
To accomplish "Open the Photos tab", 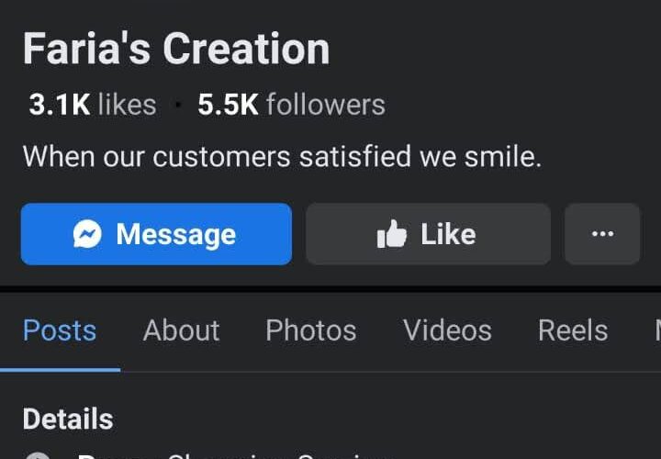I will pyautogui.click(x=311, y=330).
